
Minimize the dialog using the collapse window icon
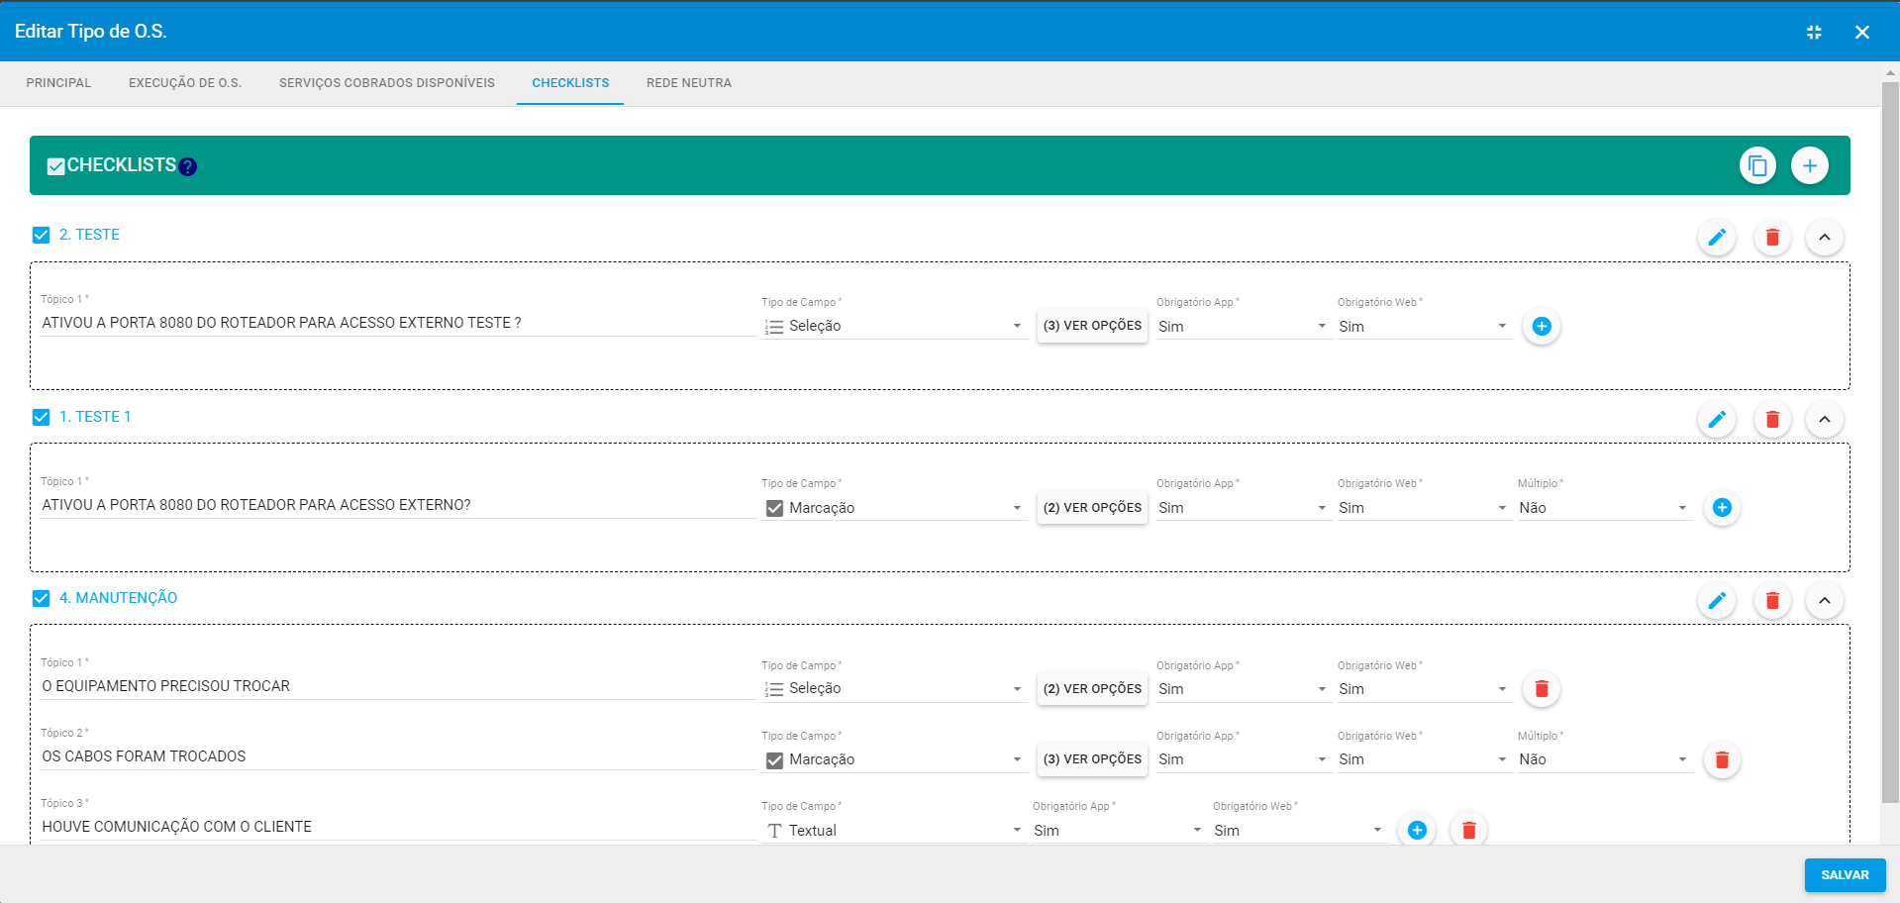click(1814, 32)
